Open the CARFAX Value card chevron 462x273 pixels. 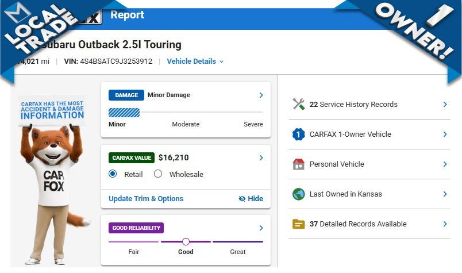[261, 157]
